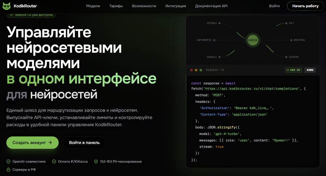
Task: Click the ANTHROPIC node dot in the diagram
Action: pos(214,40)
